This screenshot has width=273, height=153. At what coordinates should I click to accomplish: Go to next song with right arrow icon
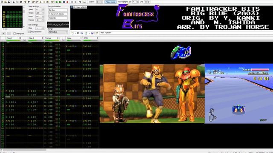76,2
